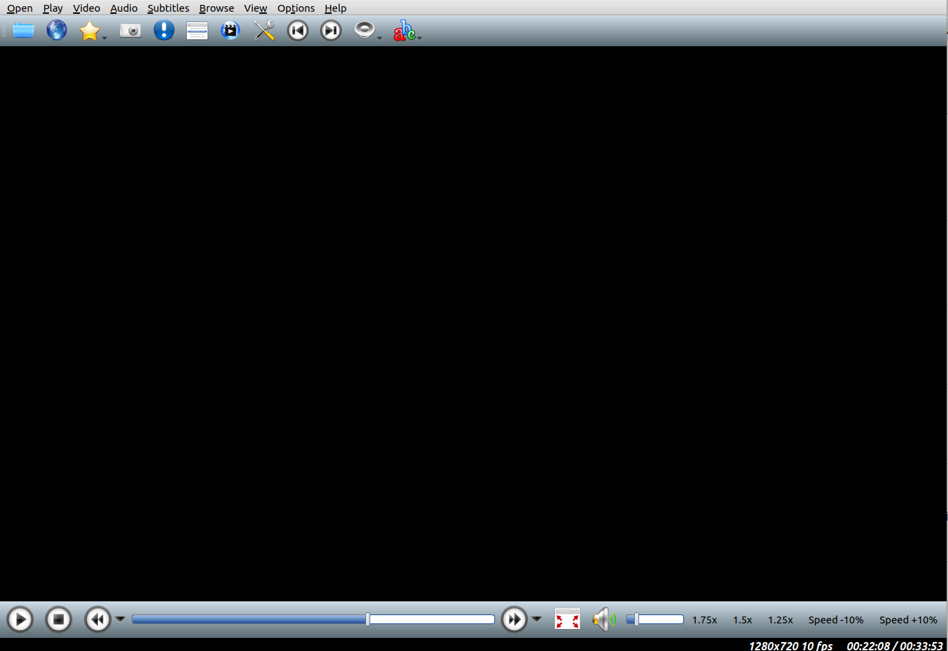948x651 pixels.
Task: Set playback speed to 1.25x
Action: (780, 620)
